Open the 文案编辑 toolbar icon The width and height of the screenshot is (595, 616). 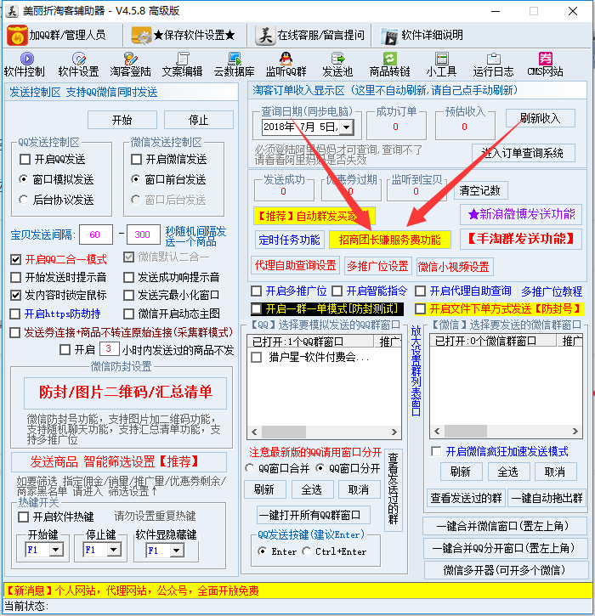pyautogui.click(x=183, y=59)
